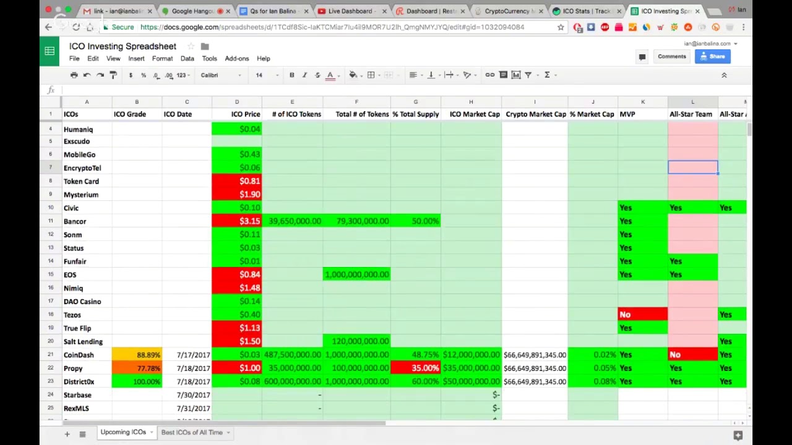Screen dimensions: 792x445
Task: Add a new sheet with the plus
Action: tap(67, 434)
